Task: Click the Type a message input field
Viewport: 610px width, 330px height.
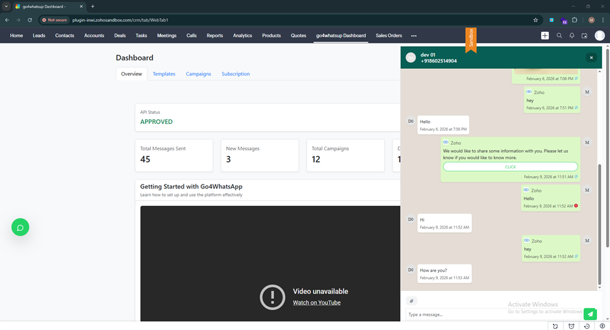Action: point(455,314)
